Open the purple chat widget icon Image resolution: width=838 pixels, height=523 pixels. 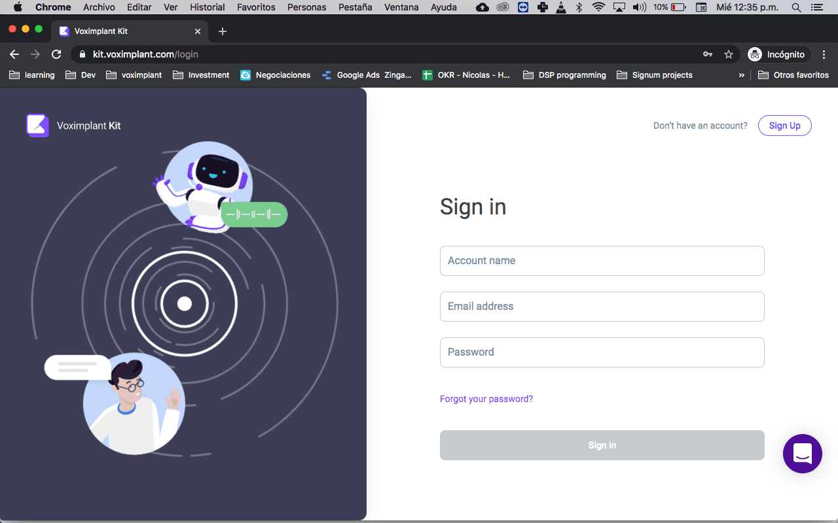tap(802, 453)
